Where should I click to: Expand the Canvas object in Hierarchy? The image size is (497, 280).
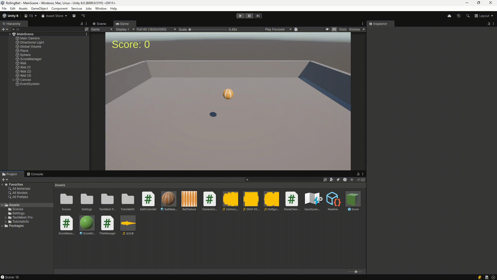[14, 80]
